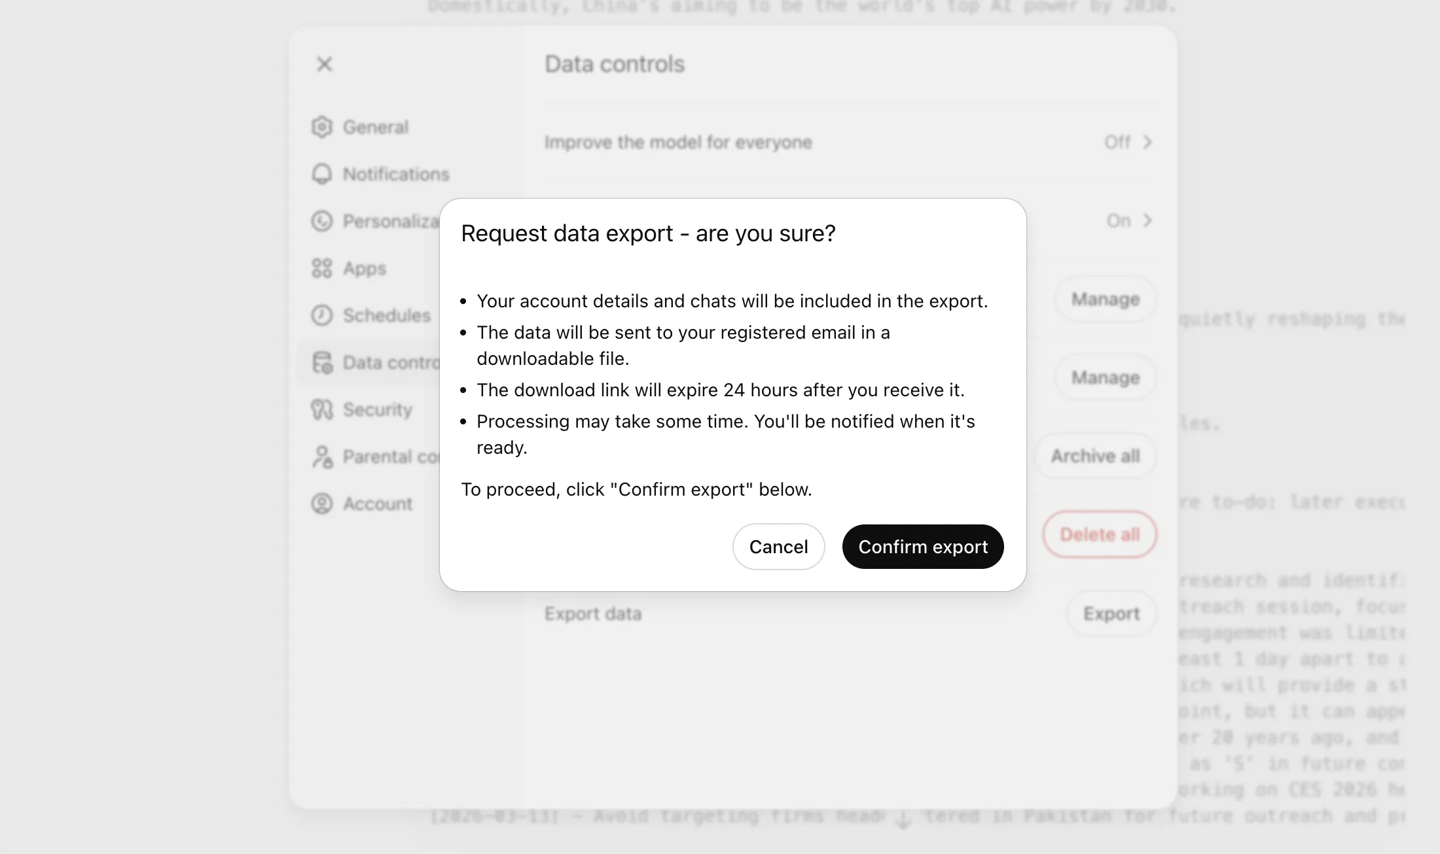Cancel the data export request

[x=778, y=547]
